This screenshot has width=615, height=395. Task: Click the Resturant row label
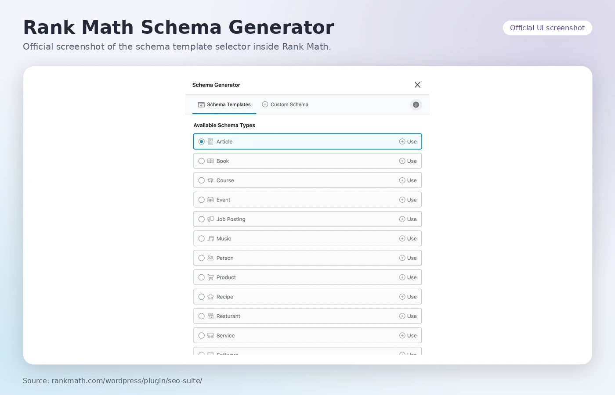228,316
